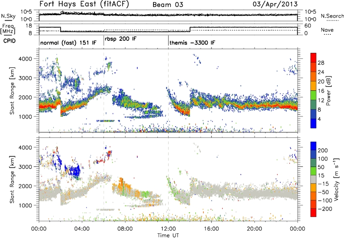The width and height of the screenshot is (344, 238).
Task: Click the 'themis -3300 IF' label
Action: [x=192, y=43]
